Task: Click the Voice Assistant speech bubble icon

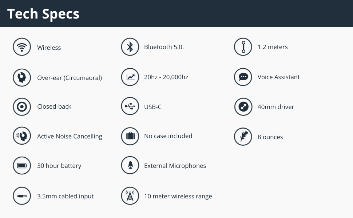Action: click(243, 77)
